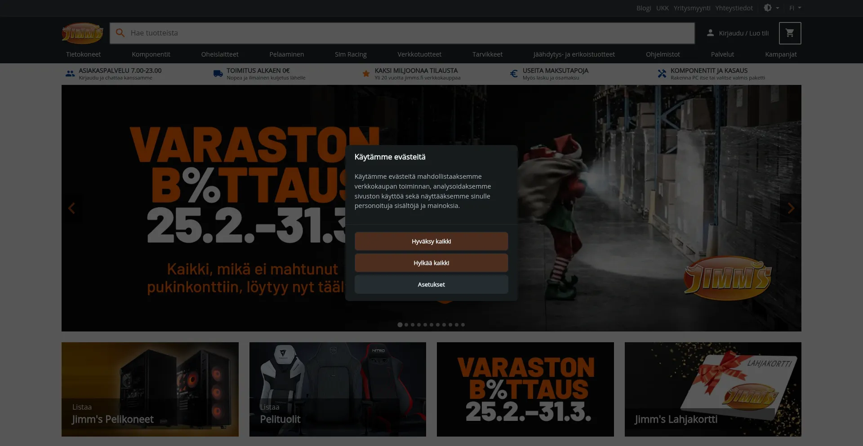Click the user account icon
The image size is (863, 446).
pos(710,33)
